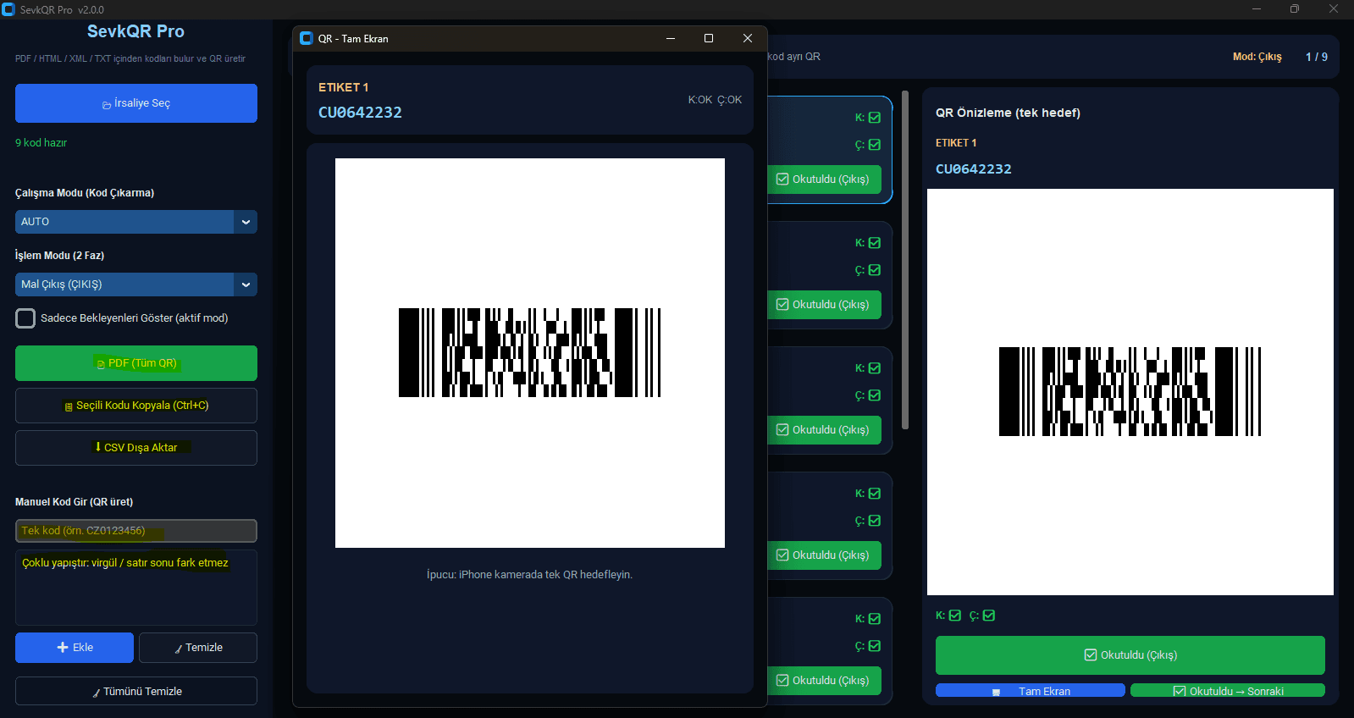Click the copy icon on Seçili Kodu Kopyala
Image resolution: width=1354 pixels, height=718 pixels.
pyautogui.click(x=69, y=406)
